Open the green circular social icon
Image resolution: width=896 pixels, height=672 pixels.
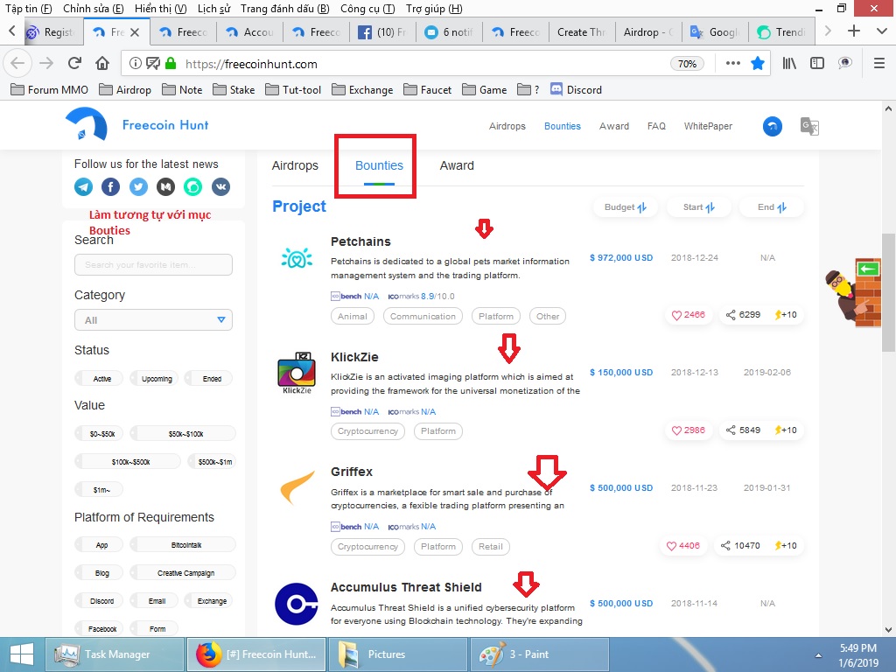(x=193, y=186)
